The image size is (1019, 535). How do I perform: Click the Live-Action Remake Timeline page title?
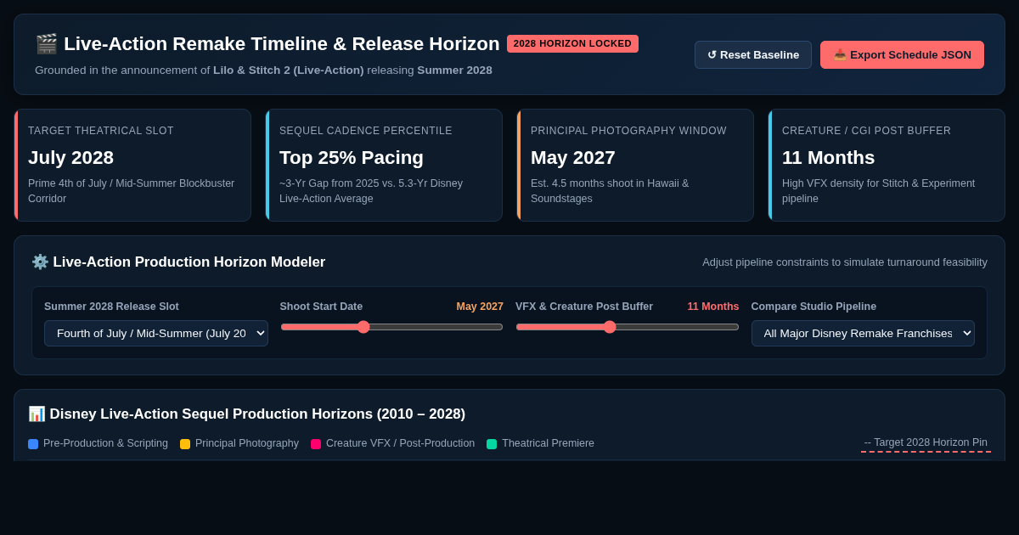tap(282, 44)
